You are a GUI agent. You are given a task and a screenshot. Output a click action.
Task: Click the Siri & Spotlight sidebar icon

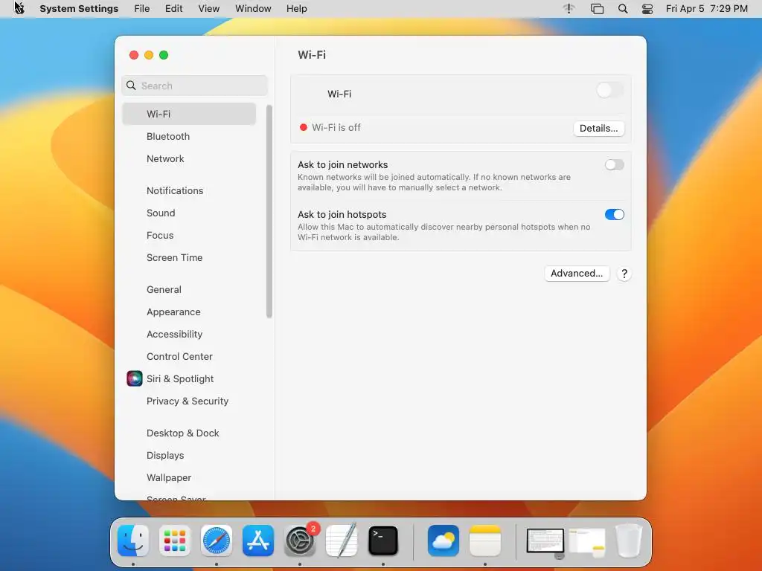point(135,378)
